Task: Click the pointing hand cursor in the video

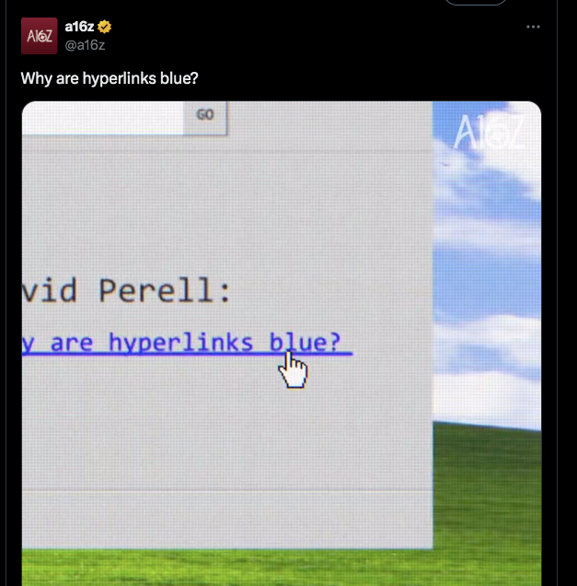Action: pos(294,370)
